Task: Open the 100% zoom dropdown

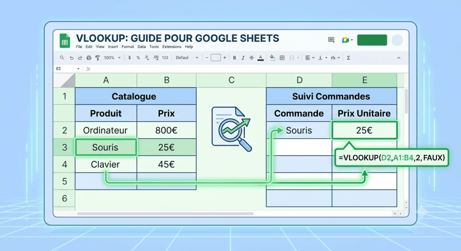Action: (x=112, y=58)
